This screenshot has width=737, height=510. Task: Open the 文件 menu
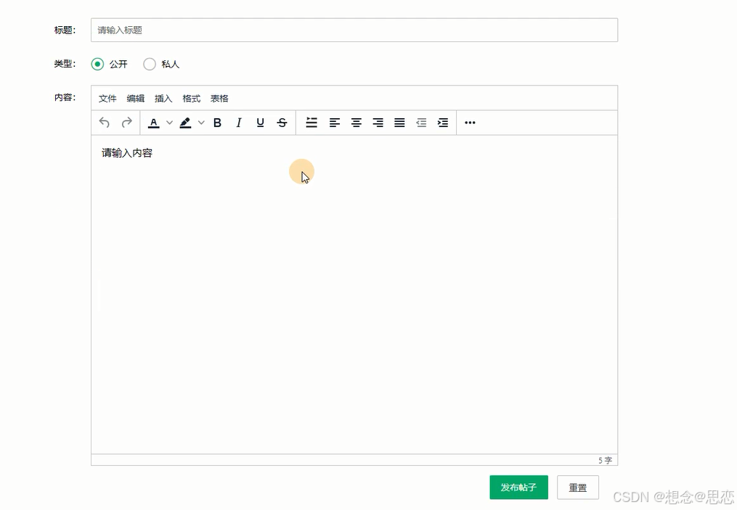point(107,98)
